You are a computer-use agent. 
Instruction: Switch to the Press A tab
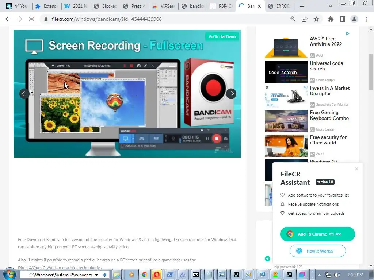coord(134,6)
